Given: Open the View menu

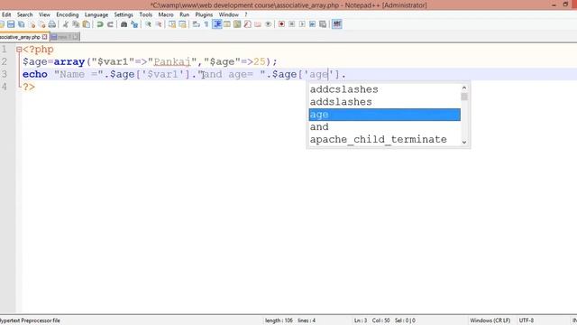Looking at the screenshot, I should [44, 14].
